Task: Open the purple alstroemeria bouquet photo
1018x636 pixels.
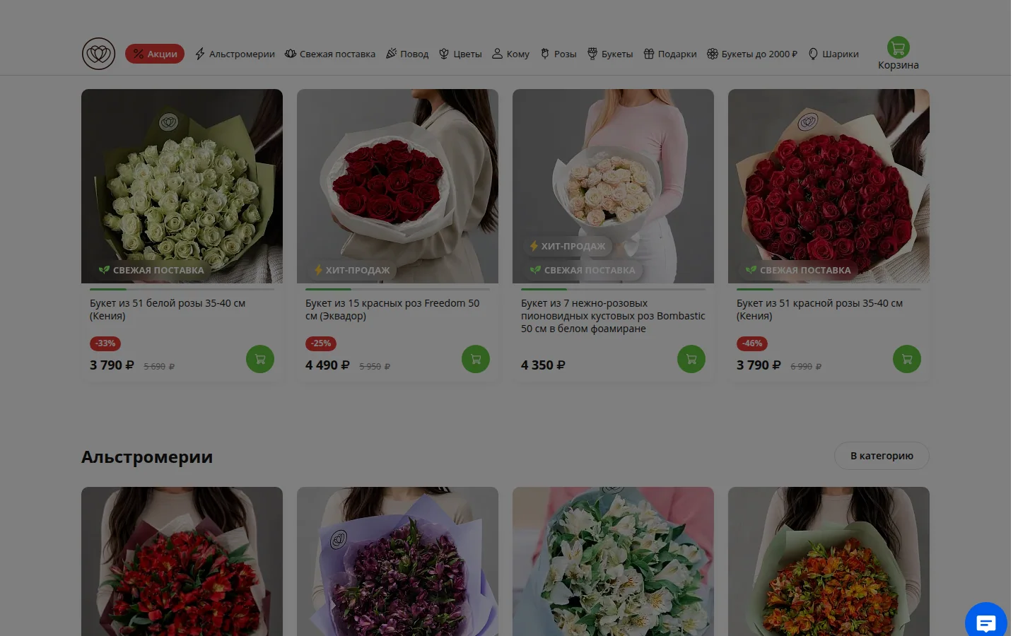Action: pos(397,561)
